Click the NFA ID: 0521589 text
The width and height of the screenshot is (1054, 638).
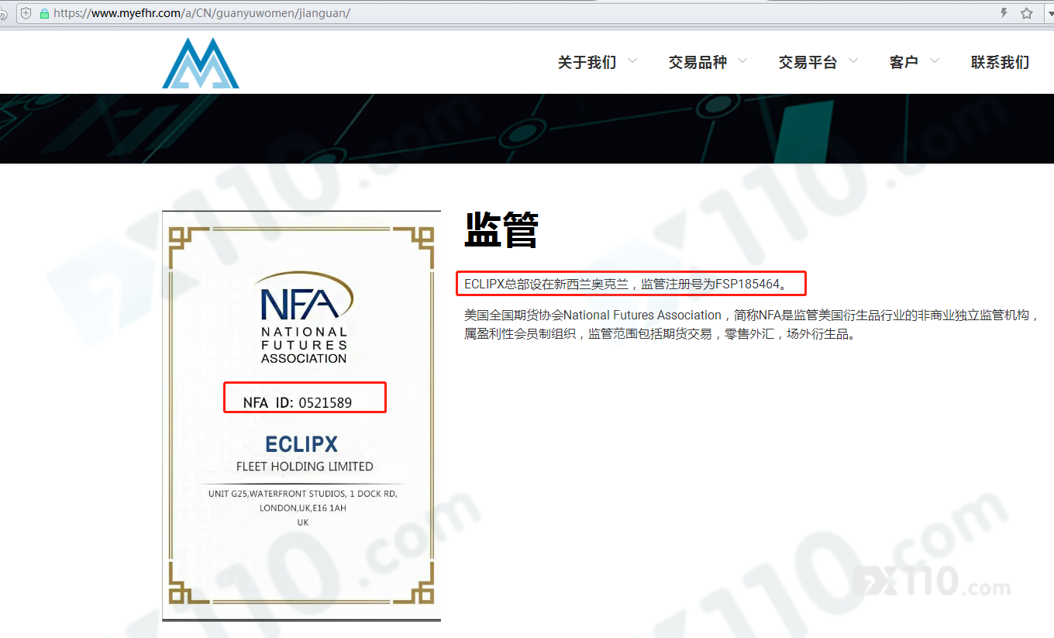pos(298,402)
